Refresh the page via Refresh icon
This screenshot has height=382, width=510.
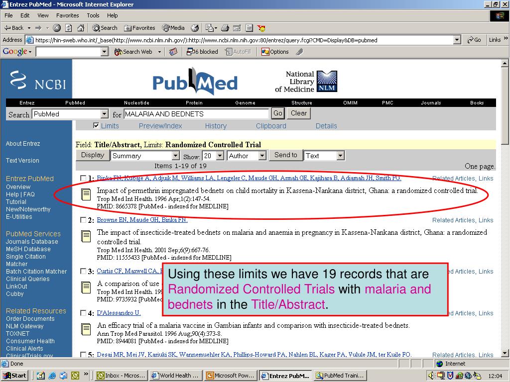[x=68, y=28]
